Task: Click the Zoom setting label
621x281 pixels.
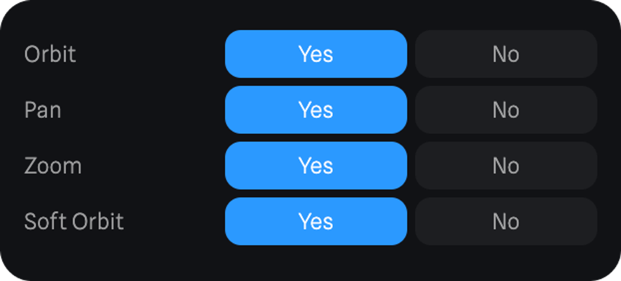Action: pos(53,165)
